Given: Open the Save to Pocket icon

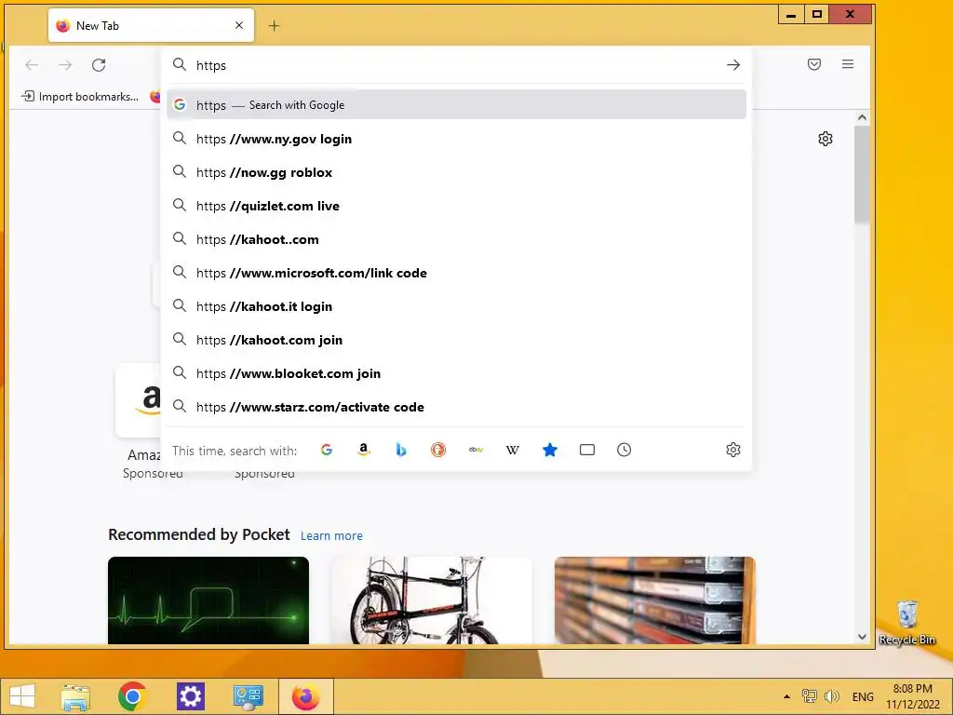Looking at the screenshot, I should coord(814,64).
